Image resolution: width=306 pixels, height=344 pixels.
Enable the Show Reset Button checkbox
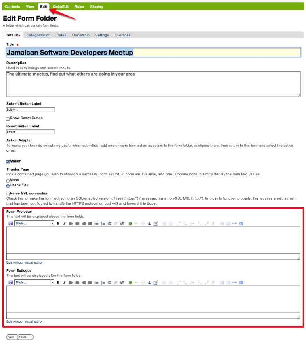pyautogui.click(x=8, y=119)
